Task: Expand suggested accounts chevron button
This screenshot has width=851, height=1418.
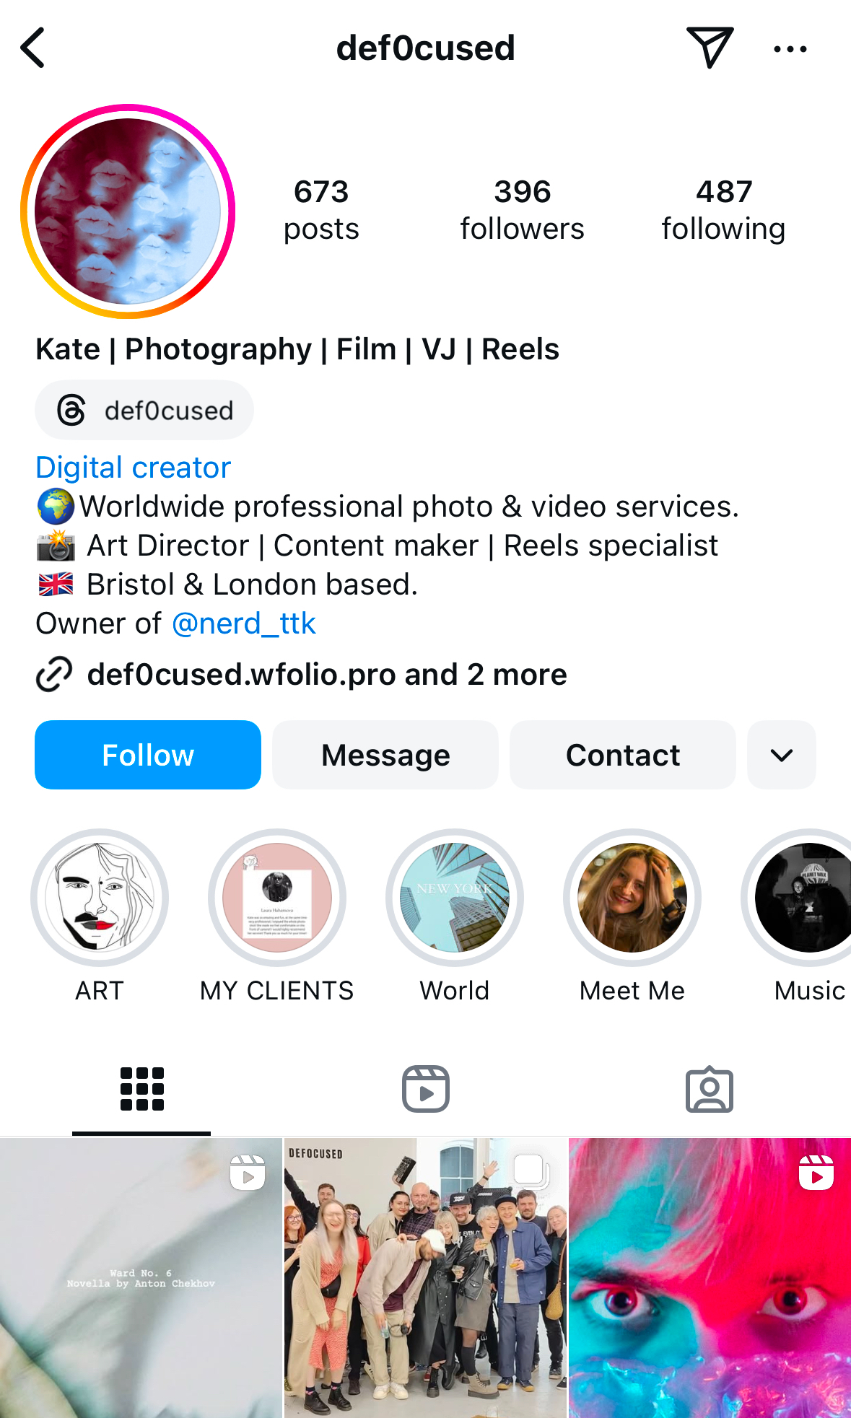Action: pyautogui.click(x=782, y=756)
